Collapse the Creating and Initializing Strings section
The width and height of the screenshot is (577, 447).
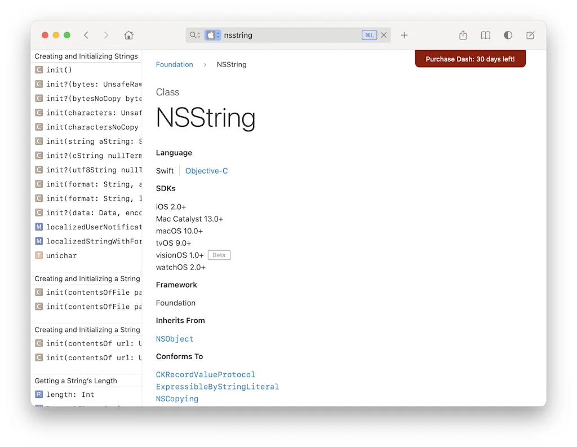[86, 56]
